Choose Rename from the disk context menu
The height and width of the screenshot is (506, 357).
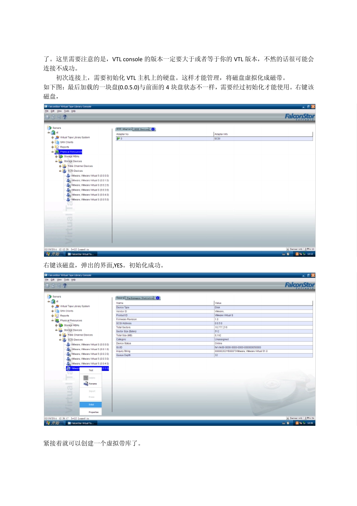pos(91,384)
